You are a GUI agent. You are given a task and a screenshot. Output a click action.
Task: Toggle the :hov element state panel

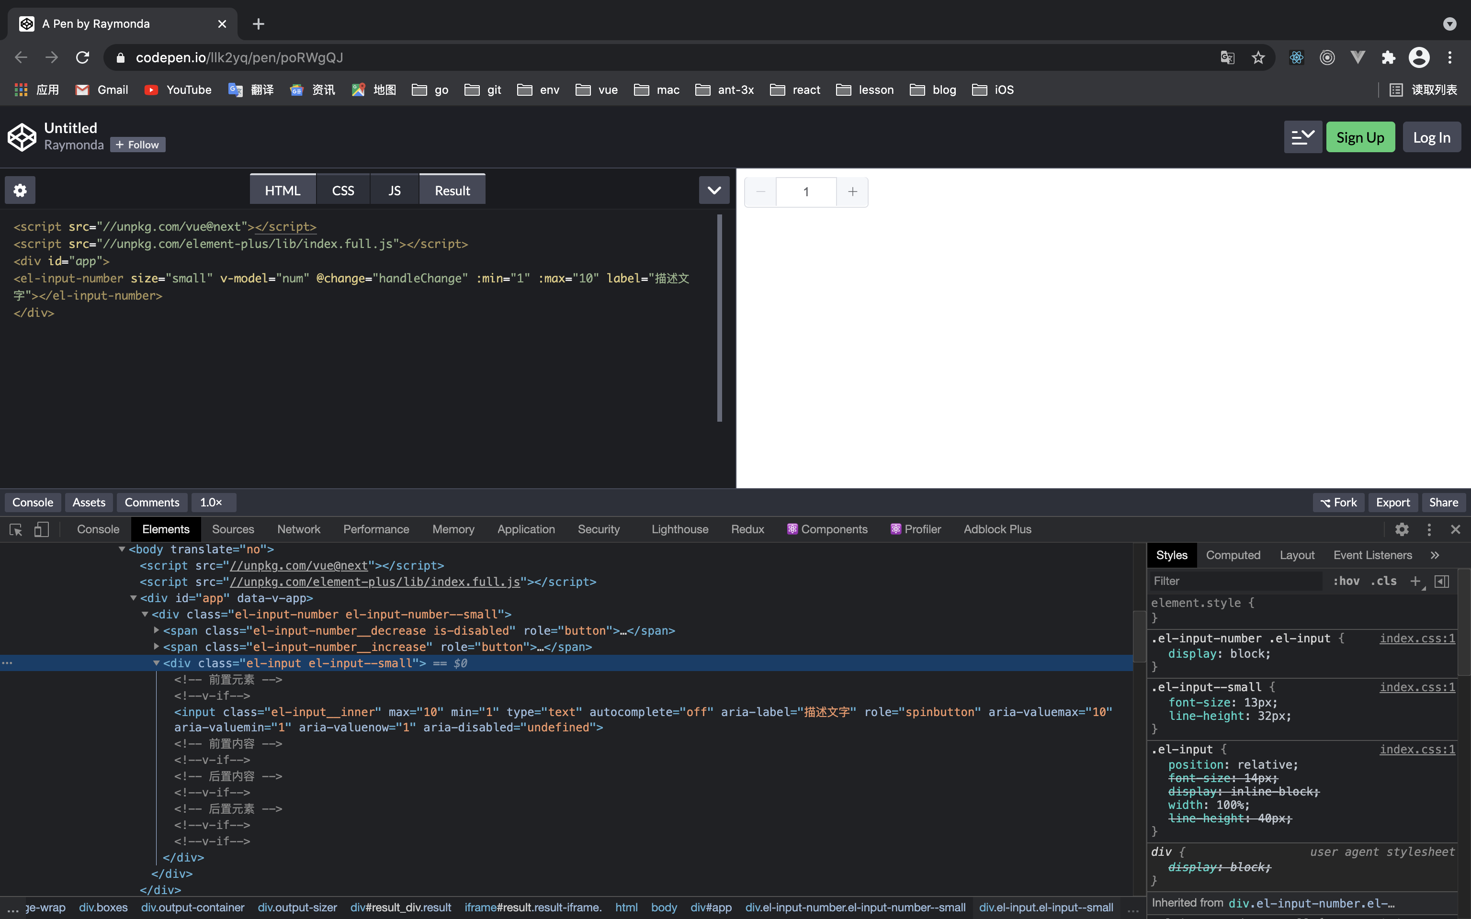[x=1346, y=581]
